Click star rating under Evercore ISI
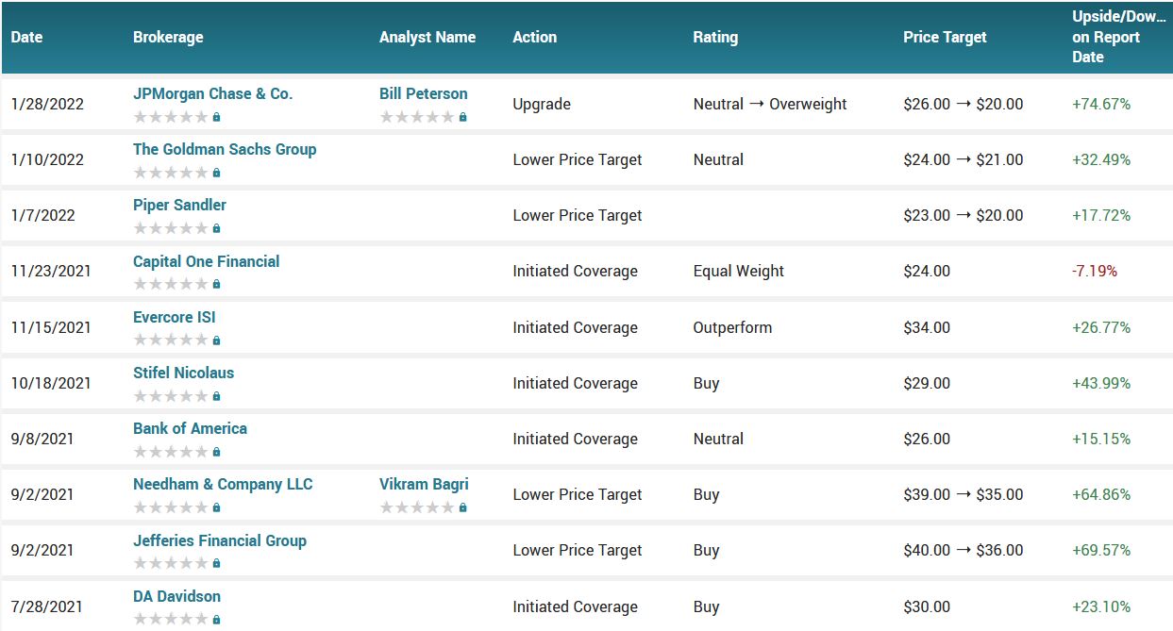 pos(171,340)
